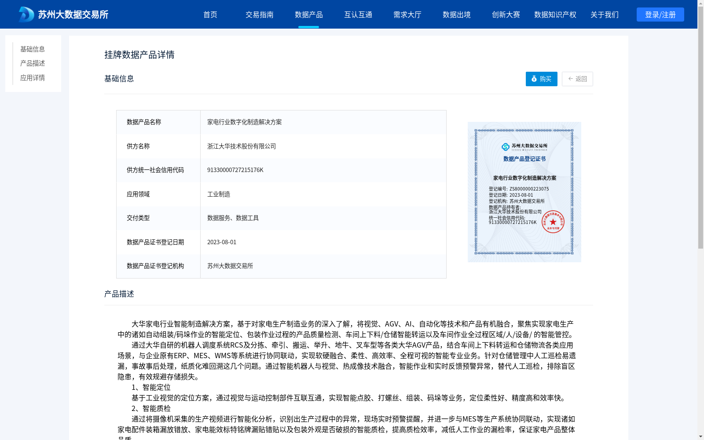Image resolution: width=704 pixels, height=440 pixels.
Task: Click the 供方名称 label cell
Action: (158, 146)
